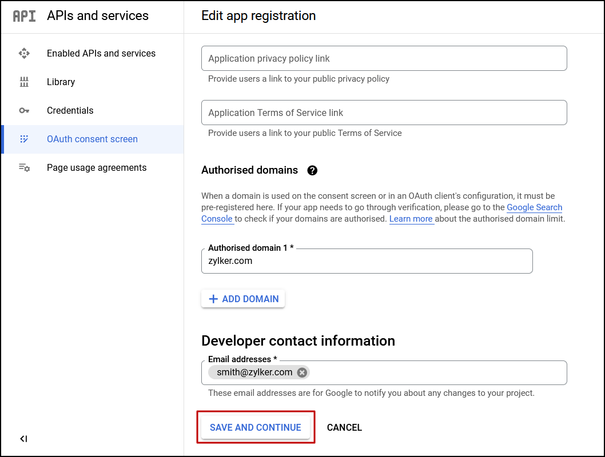Viewport: 605px width, 457px height.
Task: Collapse the navigation sidebar
Action: (x=23, y=439)
